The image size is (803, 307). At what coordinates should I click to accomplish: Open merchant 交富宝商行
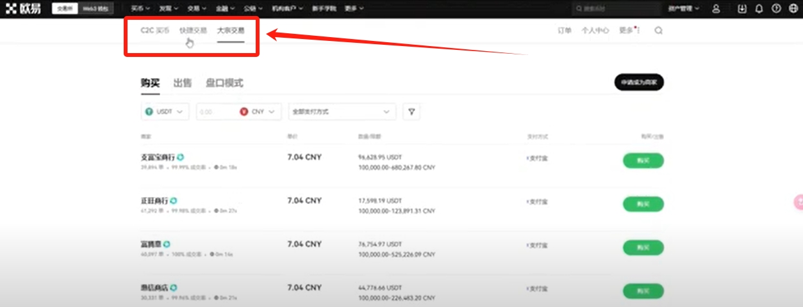(x=158, y=157)
